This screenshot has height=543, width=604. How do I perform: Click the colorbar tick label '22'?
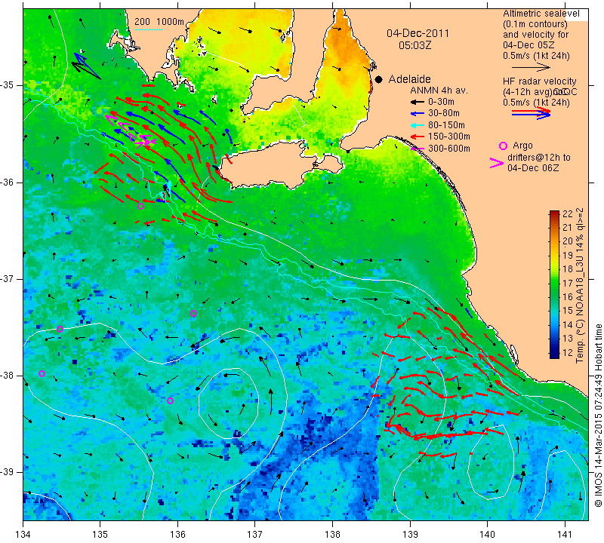[x=568, y=214]
